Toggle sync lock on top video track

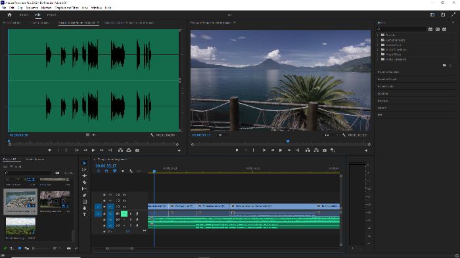pos(118,195)
